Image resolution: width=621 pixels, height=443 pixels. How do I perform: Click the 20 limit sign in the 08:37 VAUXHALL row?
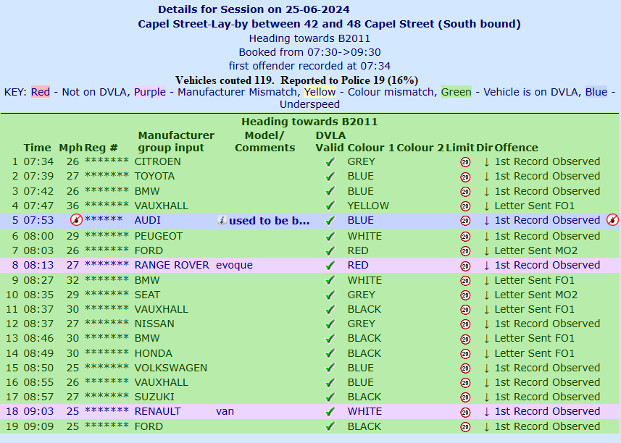coord(465,310)
